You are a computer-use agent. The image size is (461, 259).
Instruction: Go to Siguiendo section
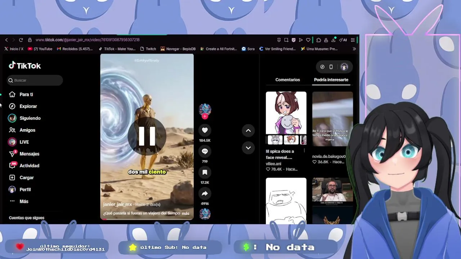(24, 118)
